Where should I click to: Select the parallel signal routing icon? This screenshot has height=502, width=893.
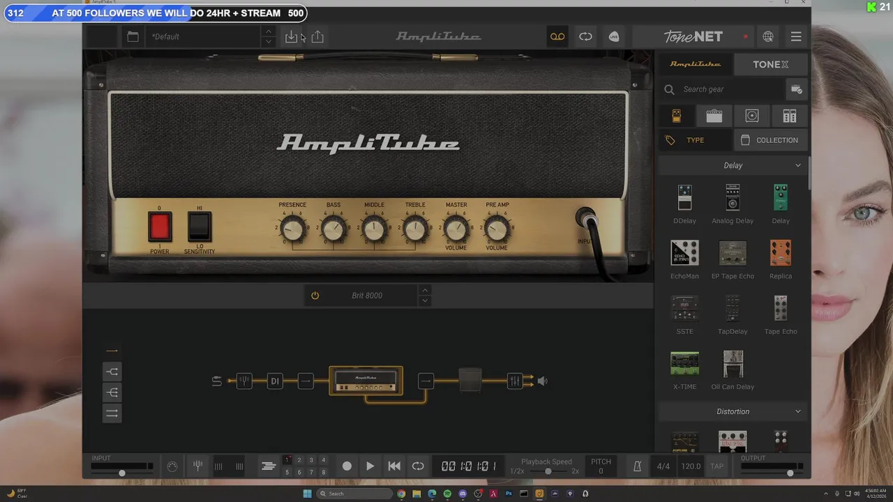coord(112,413)
